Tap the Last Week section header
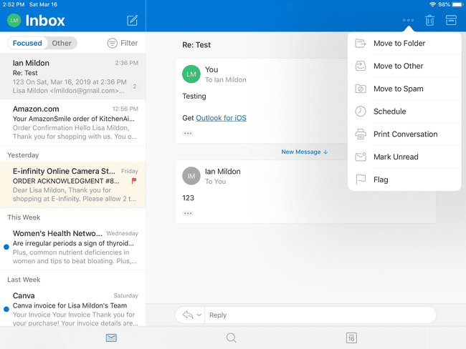Screen dimensions: 466x349 [x=24, y=280]
